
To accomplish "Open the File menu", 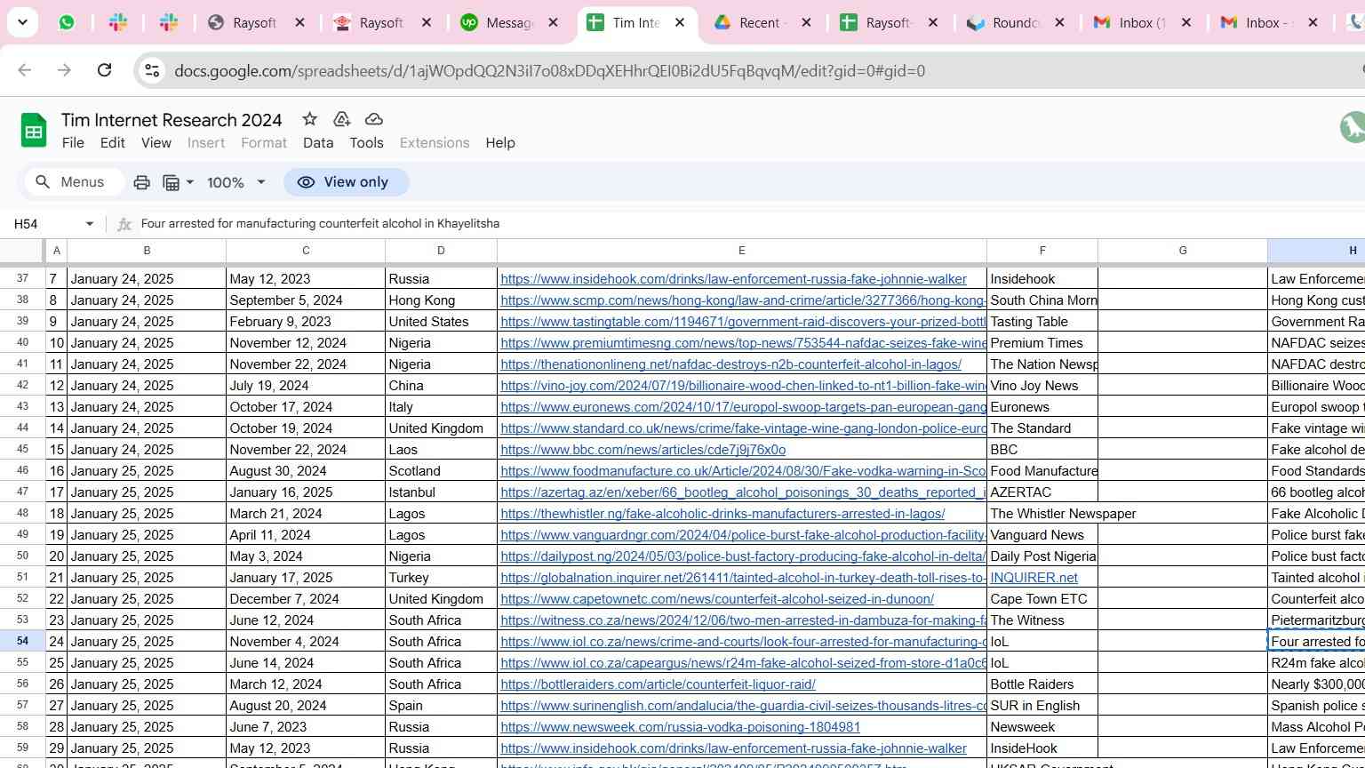I will coord(73,142).
